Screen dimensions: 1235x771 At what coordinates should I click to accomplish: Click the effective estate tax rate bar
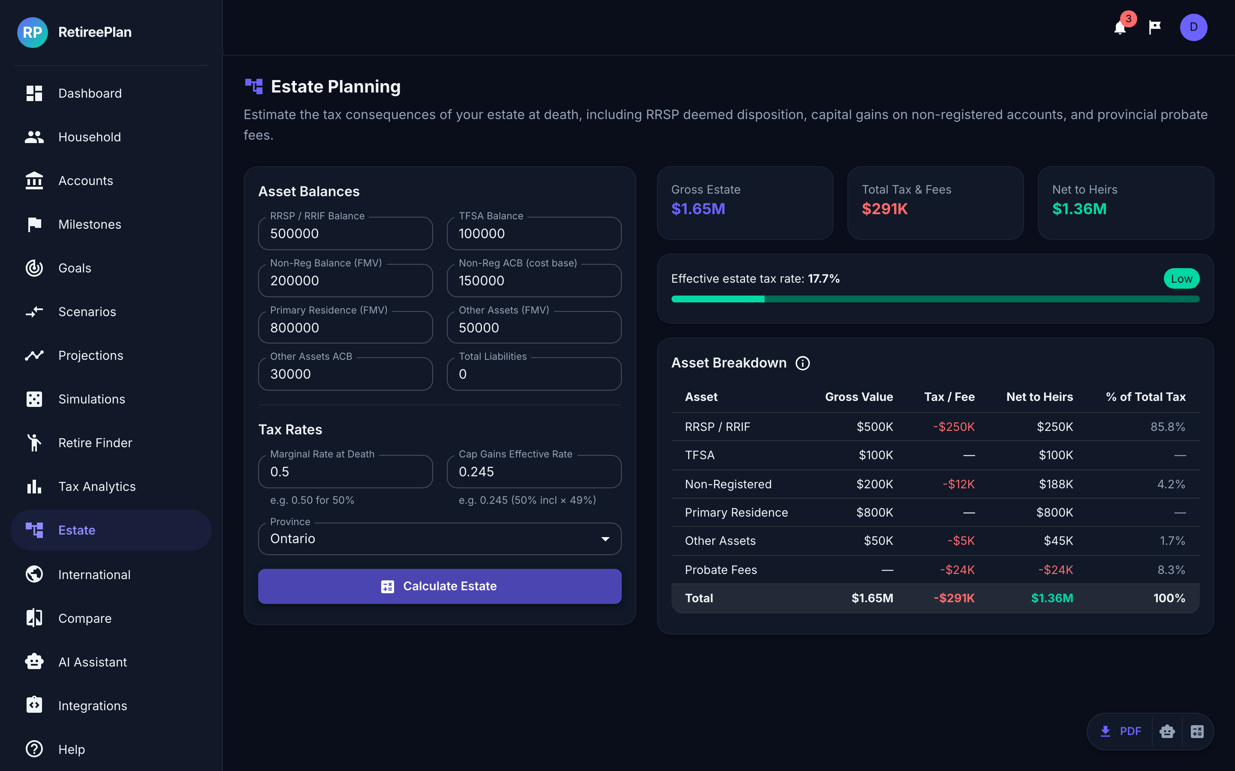[935, 299]
